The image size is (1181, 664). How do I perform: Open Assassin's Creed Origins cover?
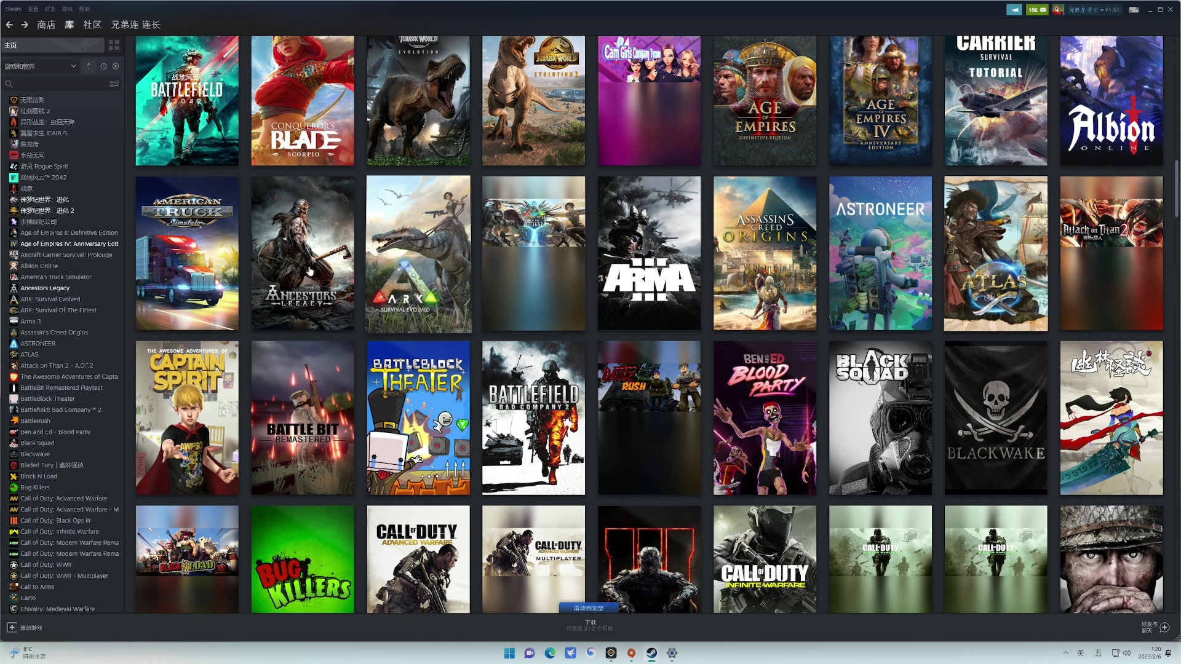point(765,253)
